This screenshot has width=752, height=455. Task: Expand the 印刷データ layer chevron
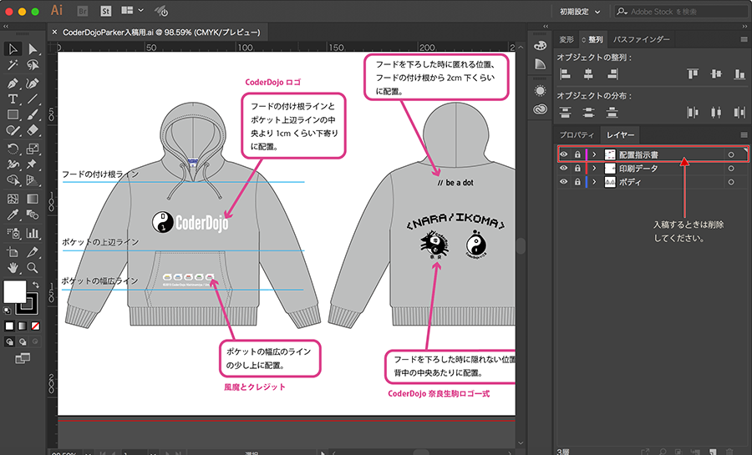594,168
